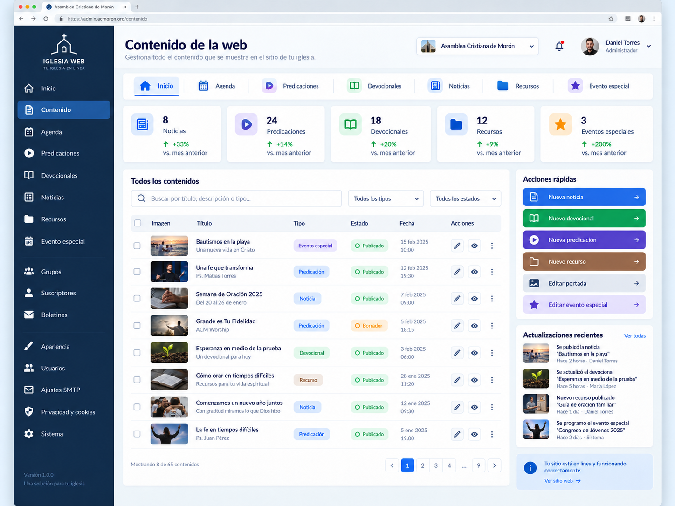Image resolution: width=675 pixels, height=506 pixels.
Task: Follow the Ver sitio web link
Action: (563, 481)
